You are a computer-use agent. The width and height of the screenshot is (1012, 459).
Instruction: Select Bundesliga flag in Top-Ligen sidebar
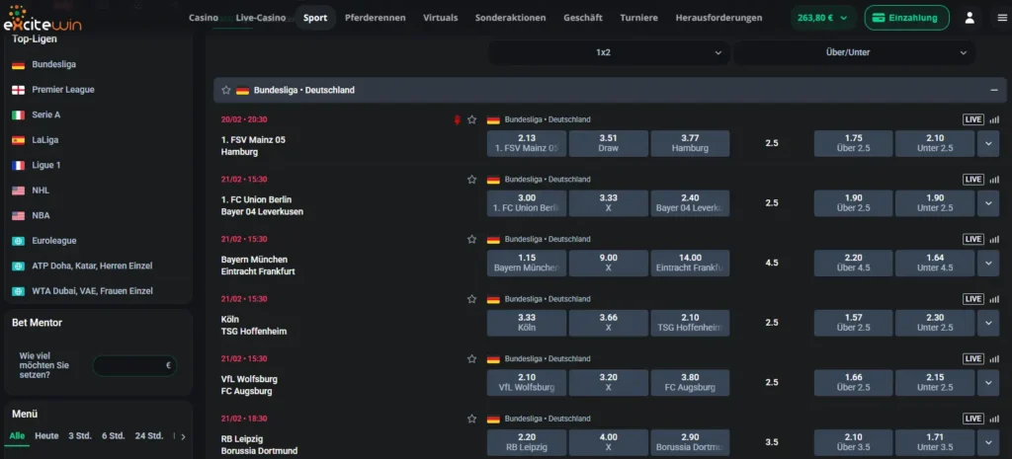coord(18,64)
